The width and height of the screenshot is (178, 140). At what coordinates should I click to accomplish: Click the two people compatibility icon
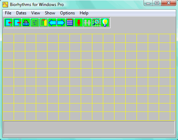87,23
